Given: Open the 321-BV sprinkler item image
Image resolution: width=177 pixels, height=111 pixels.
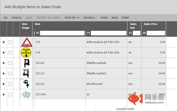Looking at the screenshot, I should [x=27, y=63].
